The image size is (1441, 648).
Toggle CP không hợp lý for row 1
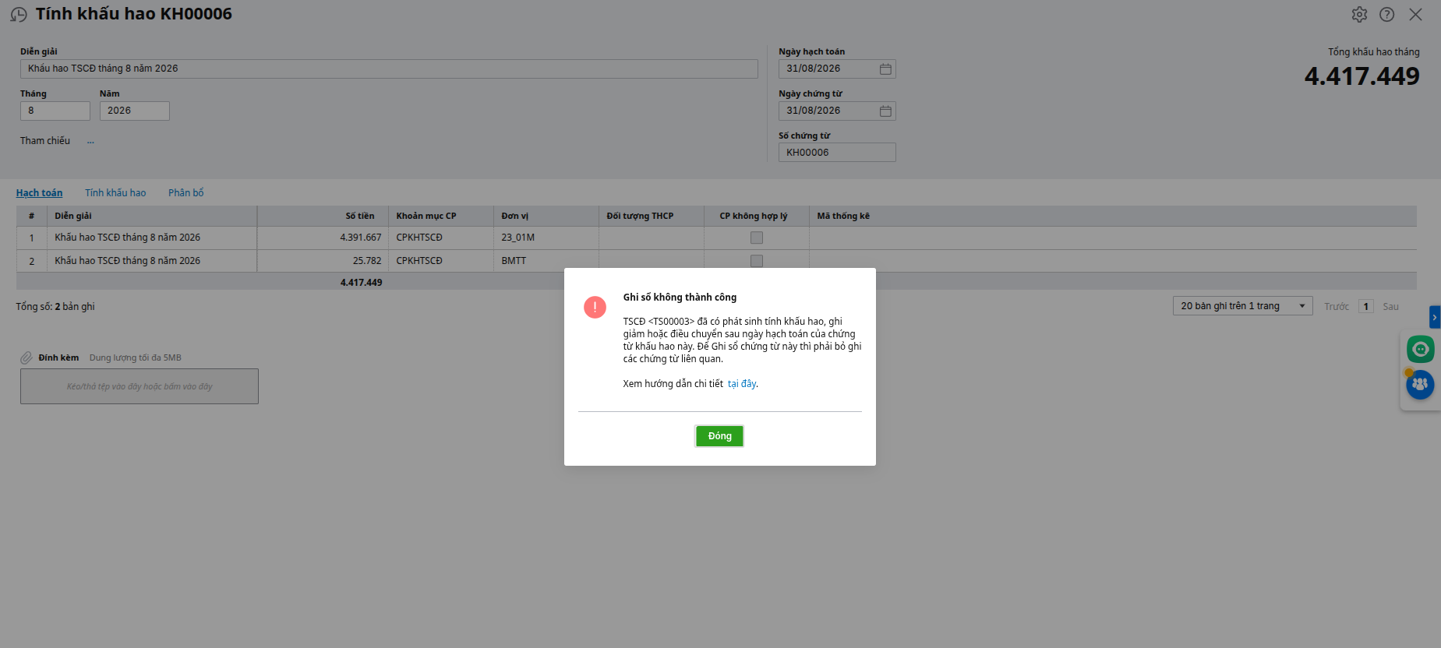[756, 238]
